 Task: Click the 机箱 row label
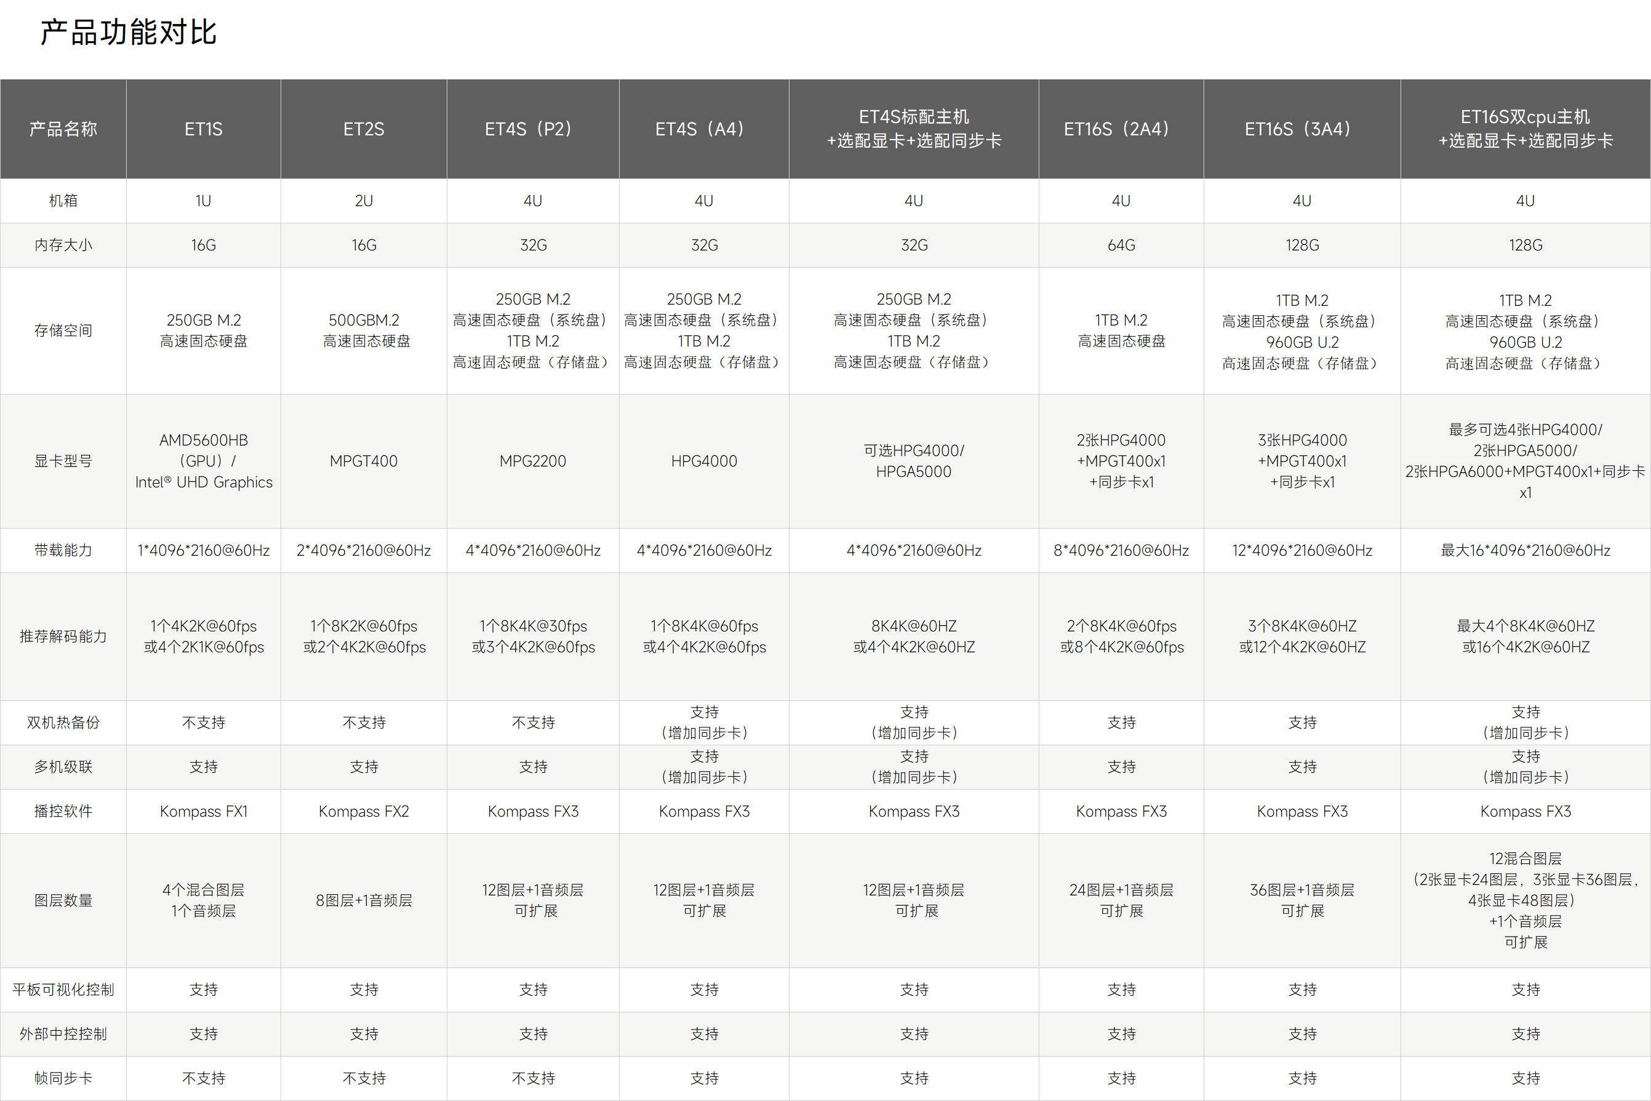pos(63,201)
